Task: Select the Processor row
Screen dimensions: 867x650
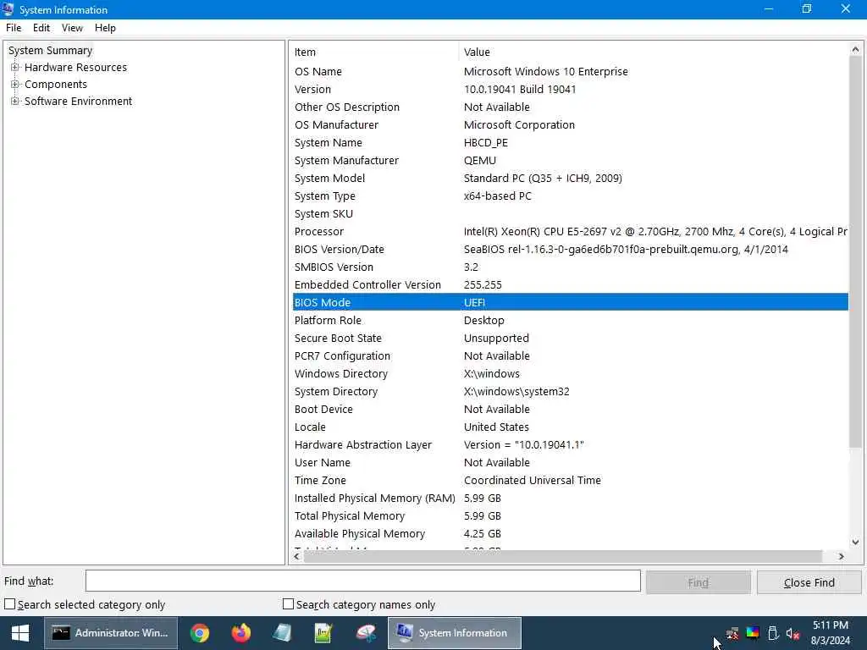Action: coord(570,231)
